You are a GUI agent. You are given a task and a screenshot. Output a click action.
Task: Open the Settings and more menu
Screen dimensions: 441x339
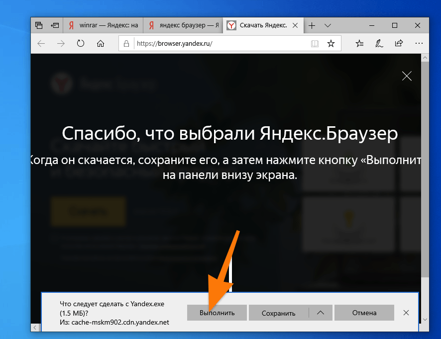(x=419, y=44)
